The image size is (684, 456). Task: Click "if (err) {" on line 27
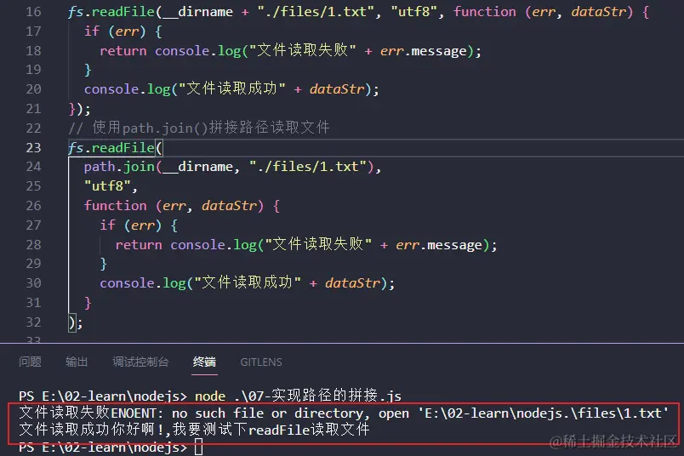coord(139,225)
